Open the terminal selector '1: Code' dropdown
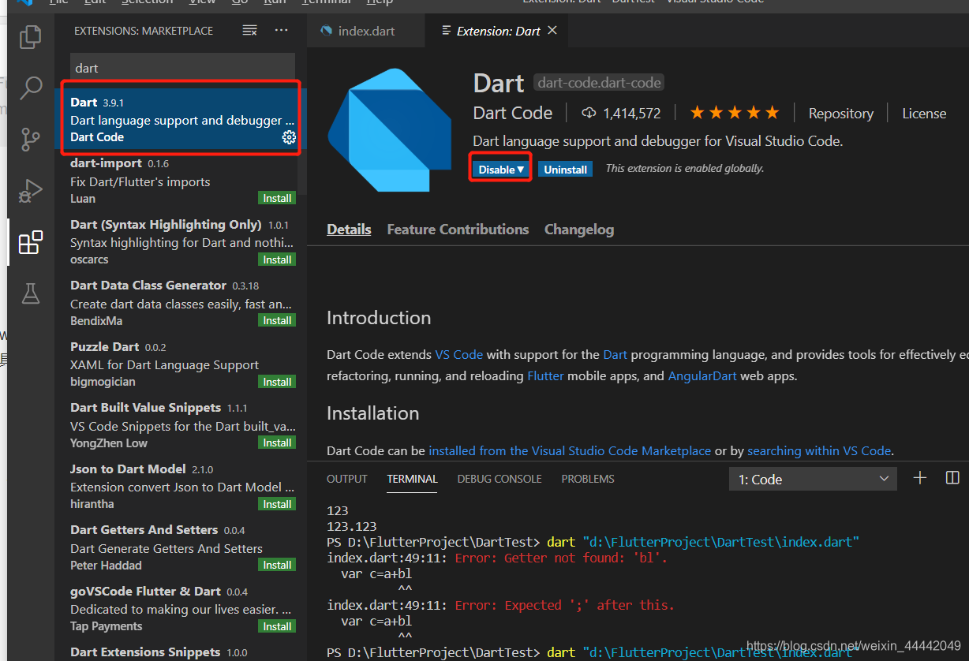969x661 pixels. 813,479
